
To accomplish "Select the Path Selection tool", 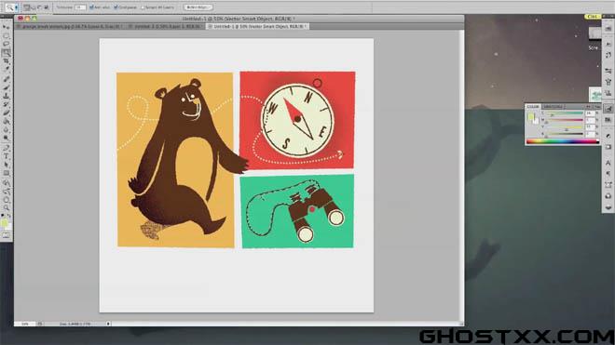I will pos(6,165).
